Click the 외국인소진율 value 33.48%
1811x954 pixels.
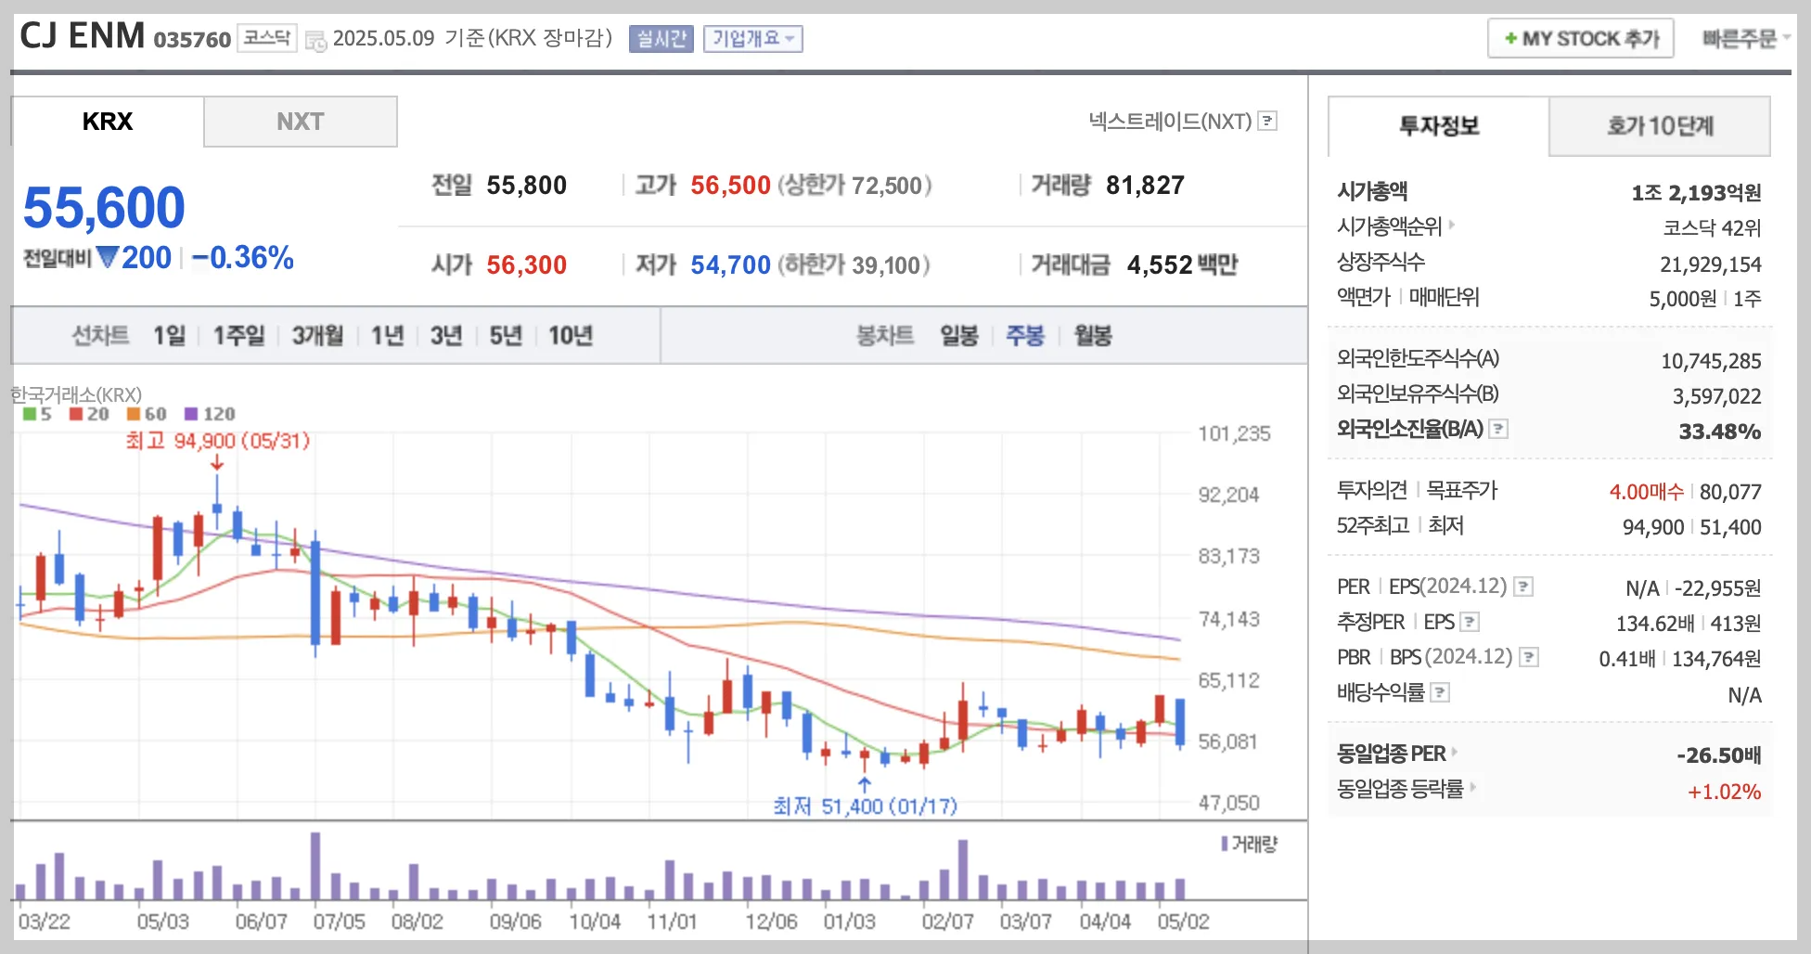[1719, 432]
